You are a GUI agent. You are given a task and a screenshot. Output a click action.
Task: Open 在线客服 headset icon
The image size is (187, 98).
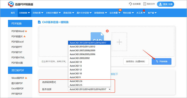coord(130,4)
